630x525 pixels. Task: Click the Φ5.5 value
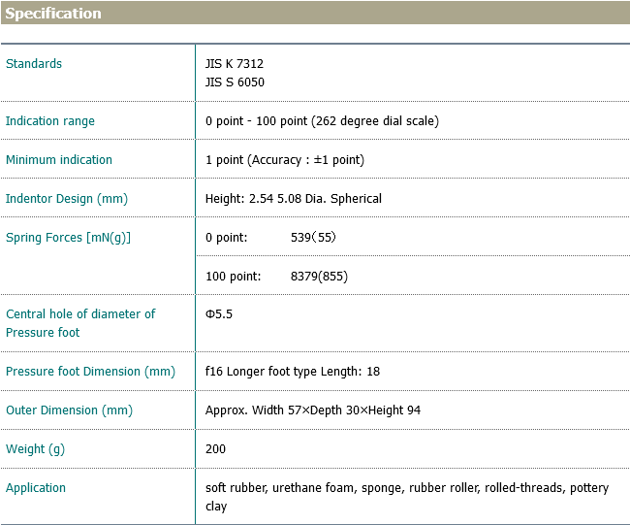(x=219, y=314)
